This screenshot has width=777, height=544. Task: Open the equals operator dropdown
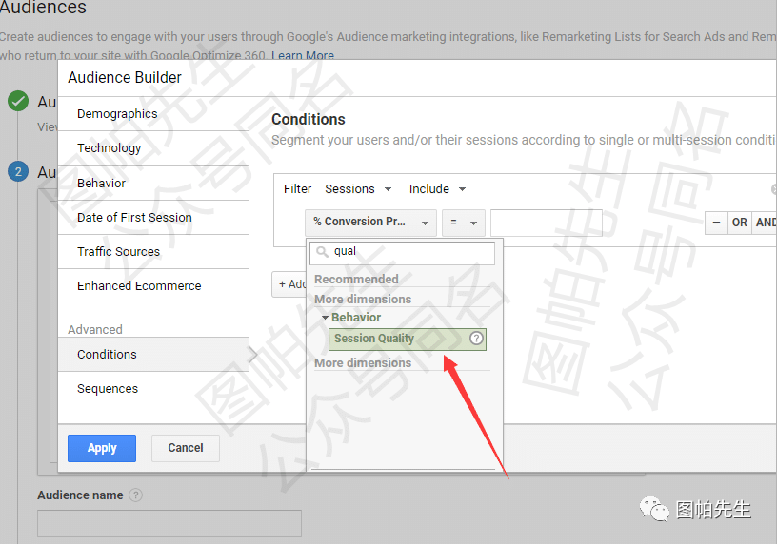463,223
